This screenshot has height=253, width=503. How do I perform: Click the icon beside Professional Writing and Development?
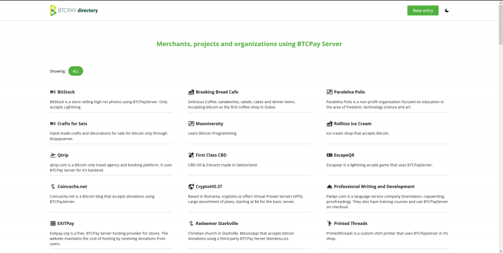coord(330,187)
